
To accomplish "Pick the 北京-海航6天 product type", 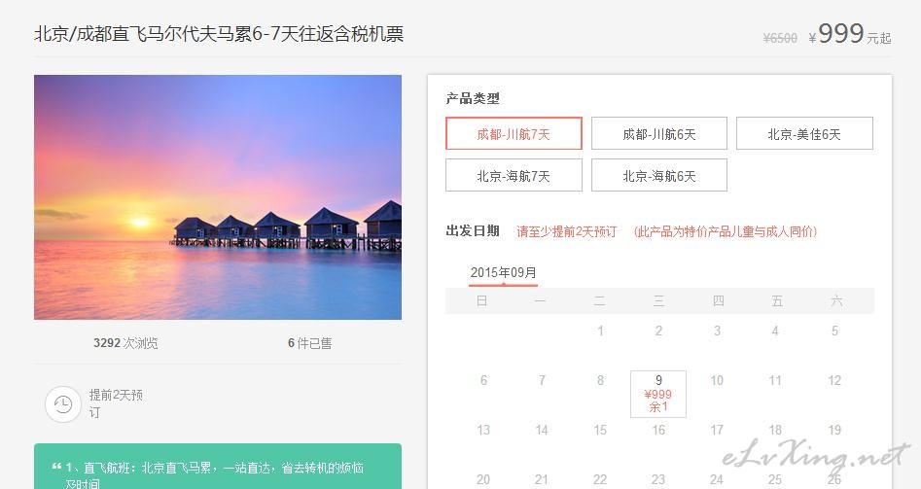I will click(659, 175).
